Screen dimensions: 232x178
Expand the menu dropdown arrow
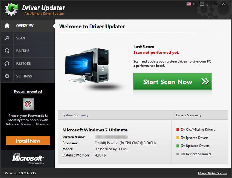coord(207,5)
